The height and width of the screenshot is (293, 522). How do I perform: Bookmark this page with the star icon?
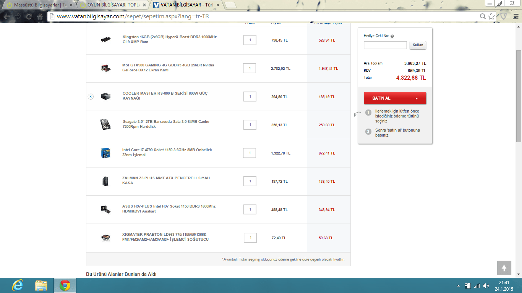491,16
